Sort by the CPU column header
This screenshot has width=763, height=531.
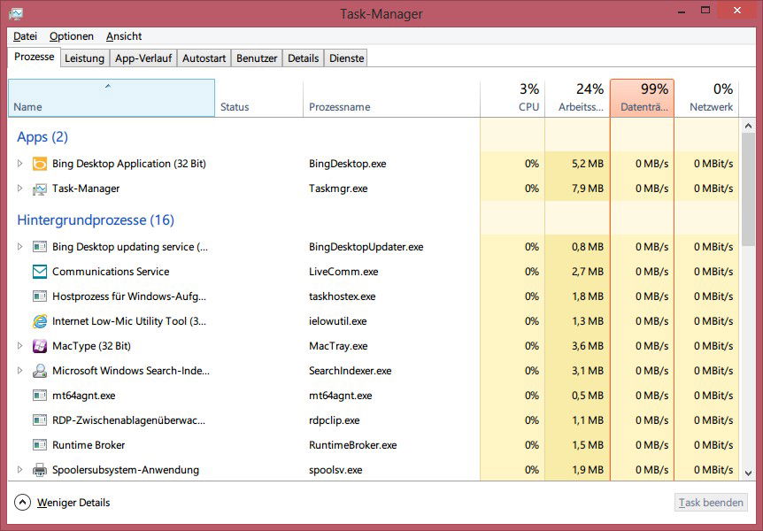513,98
